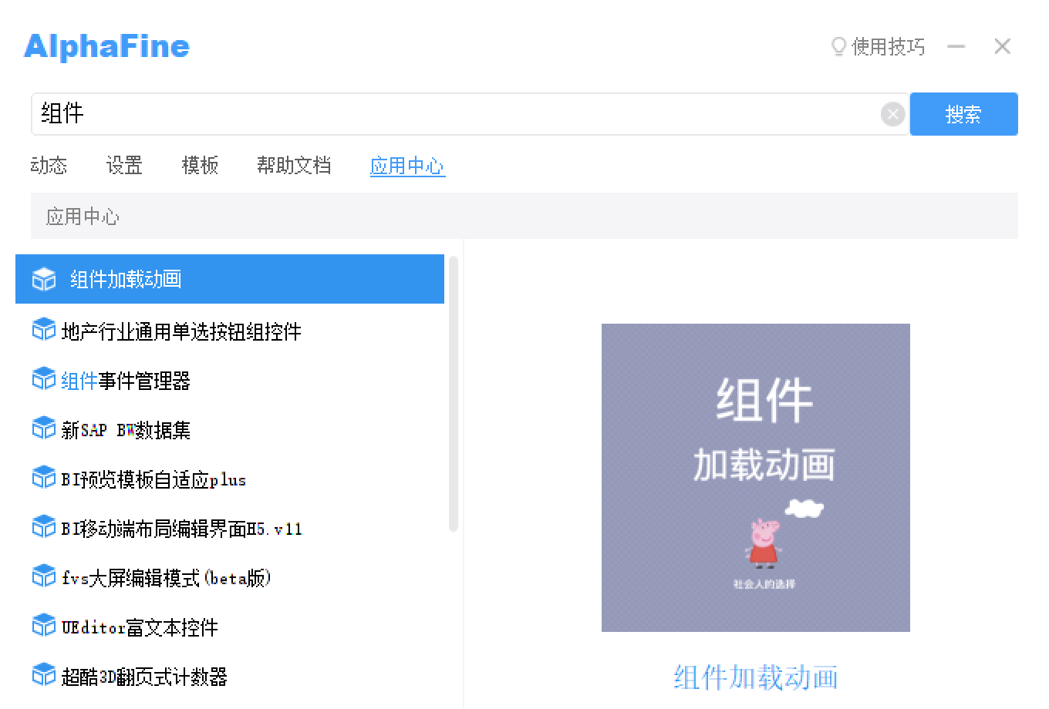The image size is (1049, 709).
Task: Open the 组件加载动画 title link below the preview
Action: click(756, 677)
